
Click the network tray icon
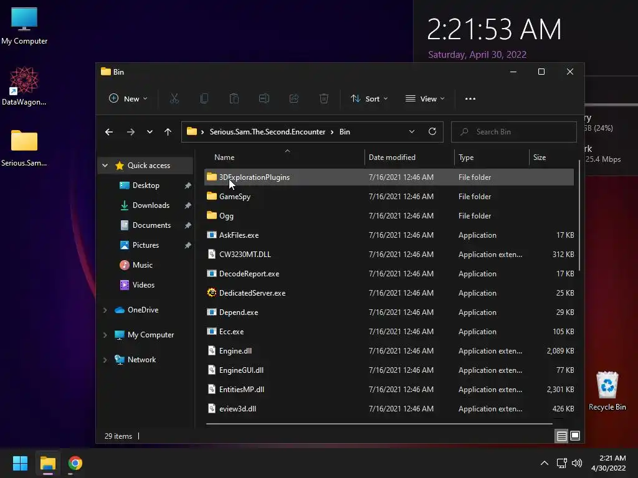pyautogui.click(x=562, y=463)
